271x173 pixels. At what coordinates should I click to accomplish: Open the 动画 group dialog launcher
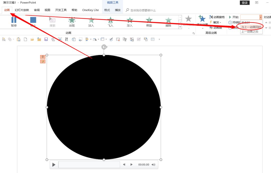(x=193, y=33)
